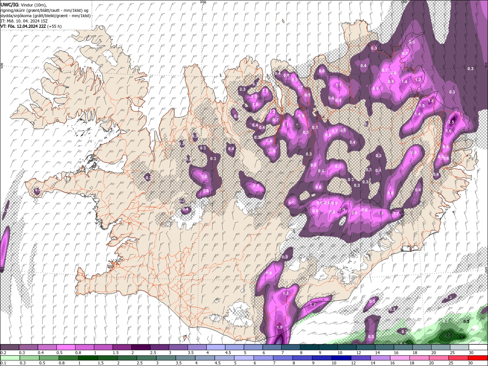
Task: Select the dark mauve 0.2 swatch in top legend row
Action: pyautogui.click(x=10, y=347)
